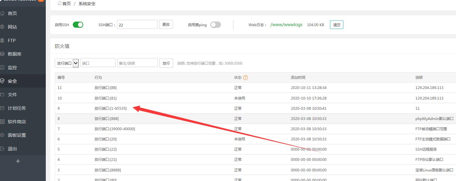456x181 pixels.
Task: Enable the 启用禁ping toggle switch
Action: pyautogui.click(x=215, y=25)
